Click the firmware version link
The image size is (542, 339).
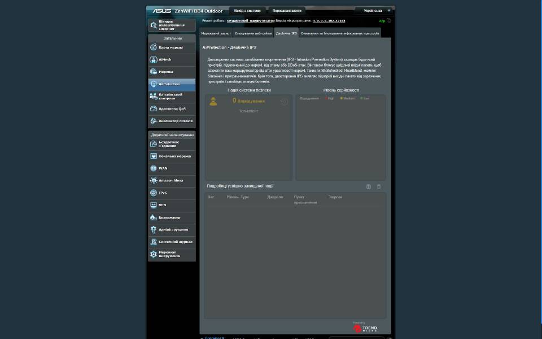click(x=329, y=20)
